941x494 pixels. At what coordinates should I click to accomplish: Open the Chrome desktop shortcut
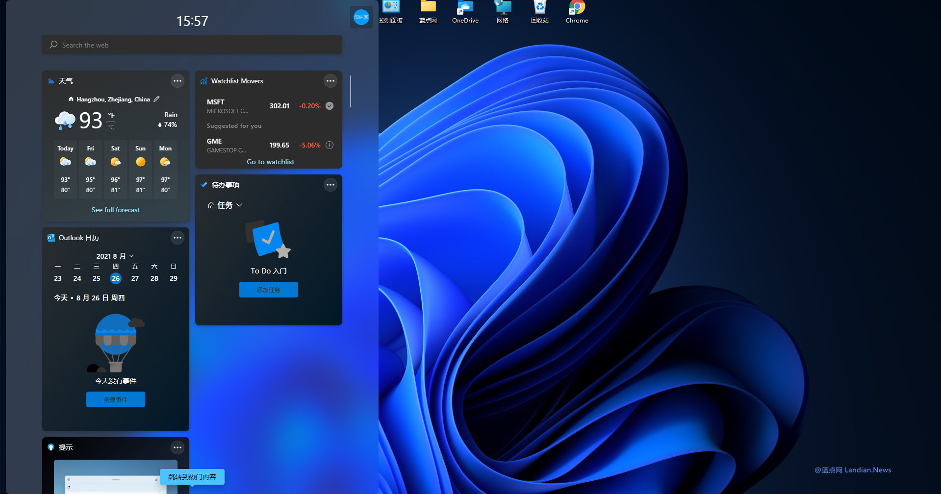pyautogui.click(x=577, y=11)
